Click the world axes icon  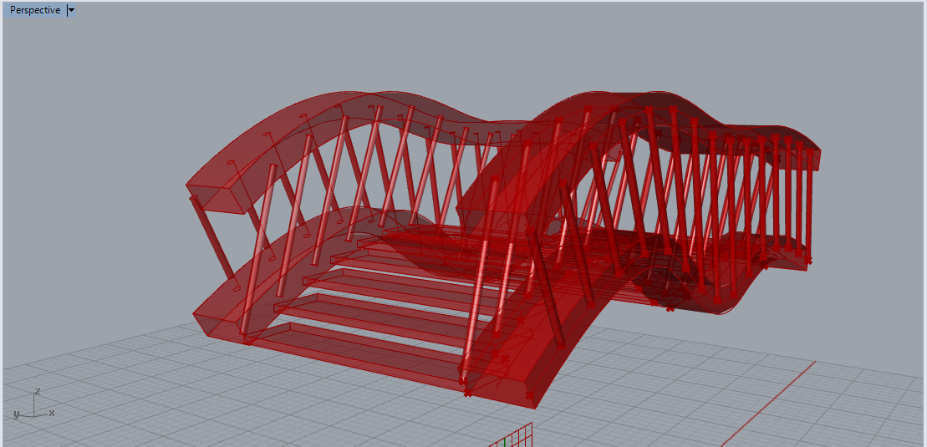(x=34, y=404)
